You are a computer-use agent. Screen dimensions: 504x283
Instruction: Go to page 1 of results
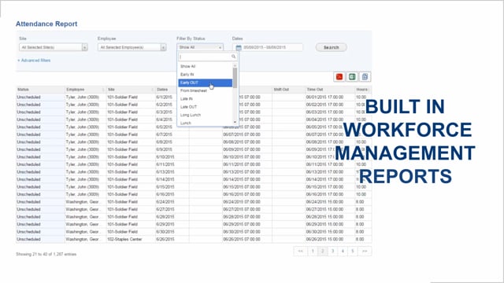tap(313, 251)
